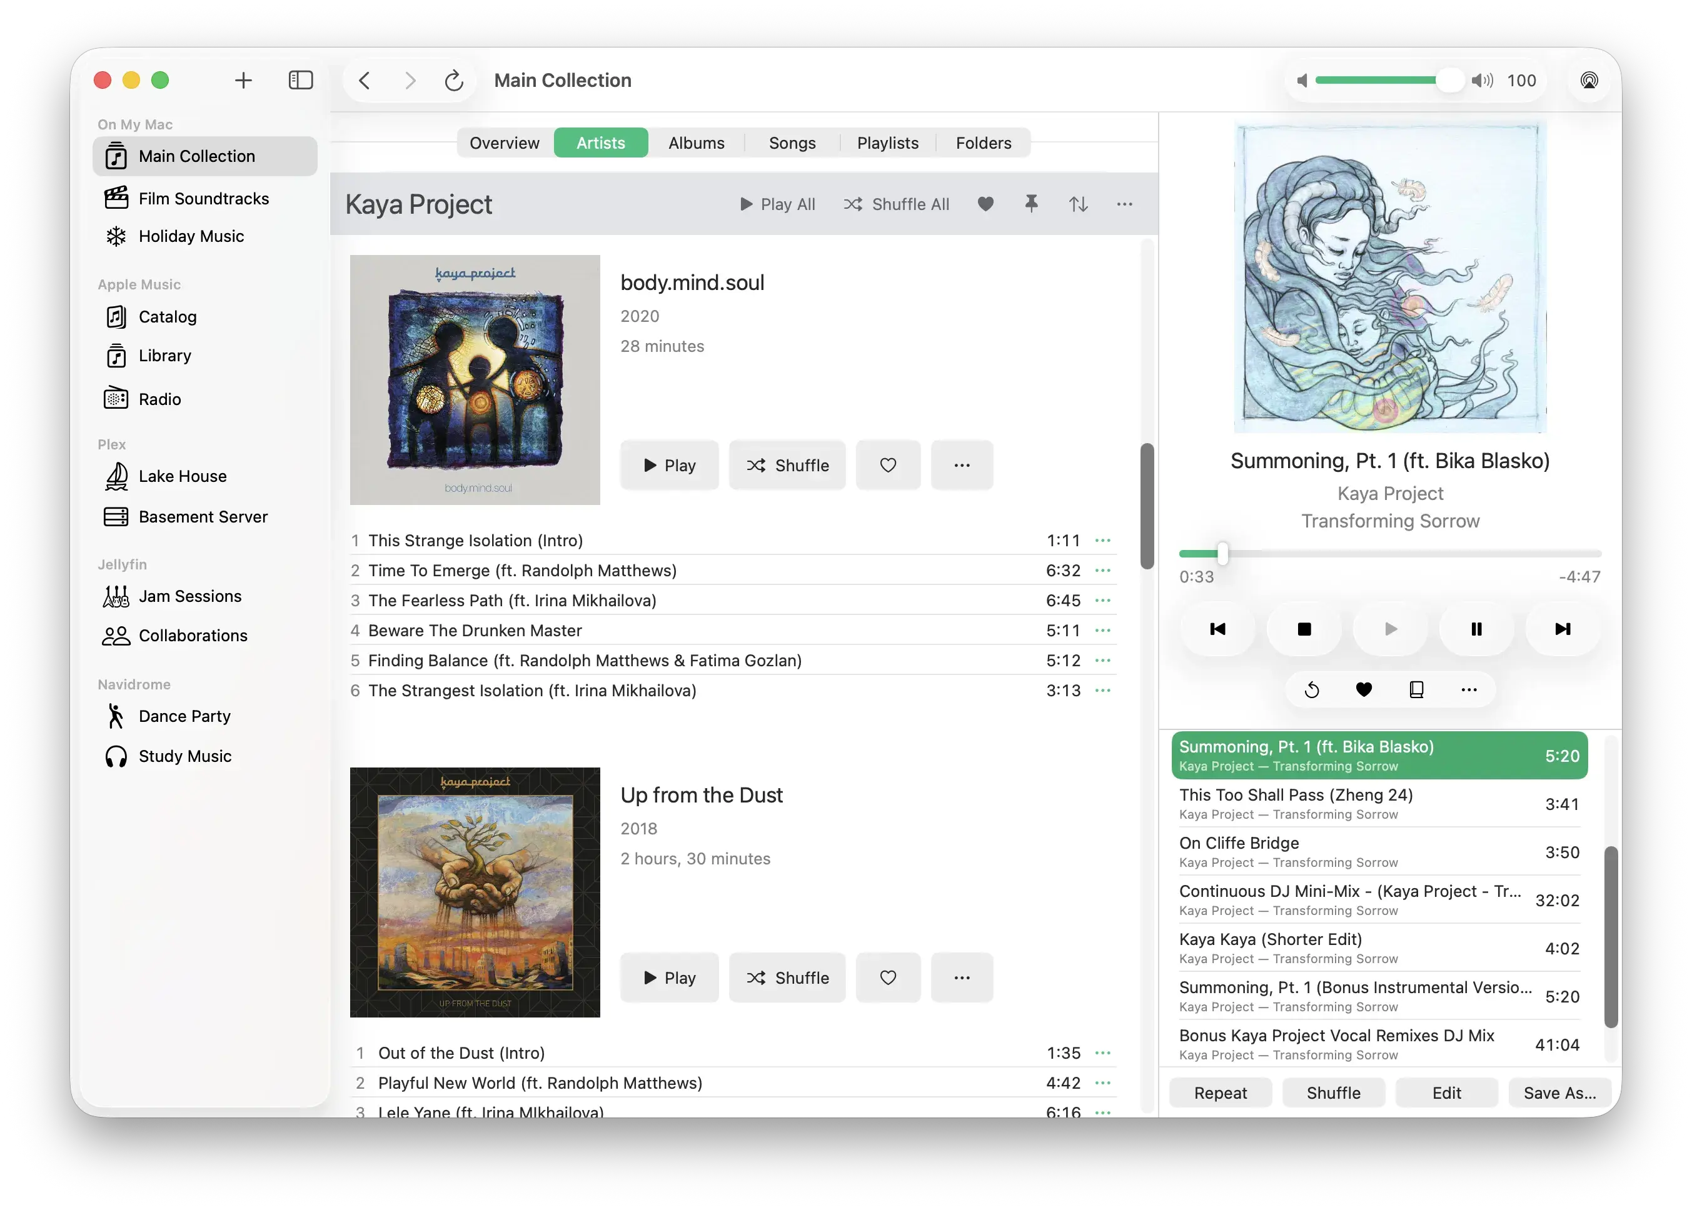1692x1210 pixels.
Task: Restart the track with the replay icon
Action: point(1312,690)
